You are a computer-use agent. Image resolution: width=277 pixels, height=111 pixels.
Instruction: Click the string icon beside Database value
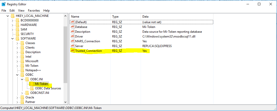coord(72,27)
